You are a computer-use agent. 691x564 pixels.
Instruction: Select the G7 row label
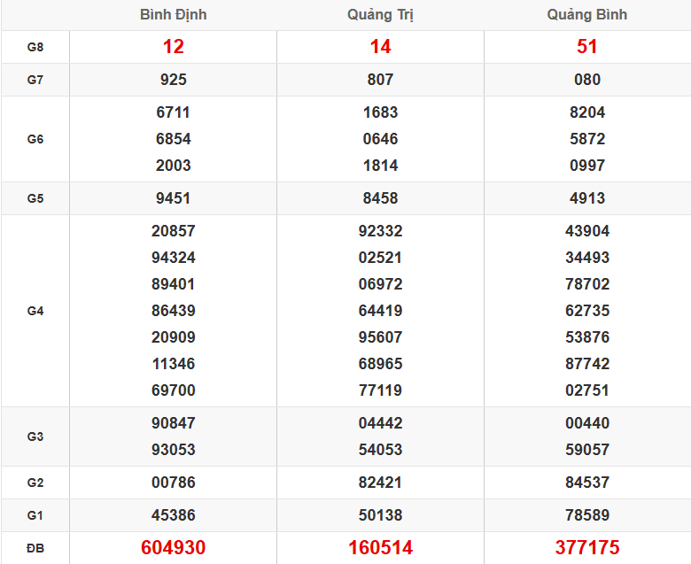(x=35, y=80)
